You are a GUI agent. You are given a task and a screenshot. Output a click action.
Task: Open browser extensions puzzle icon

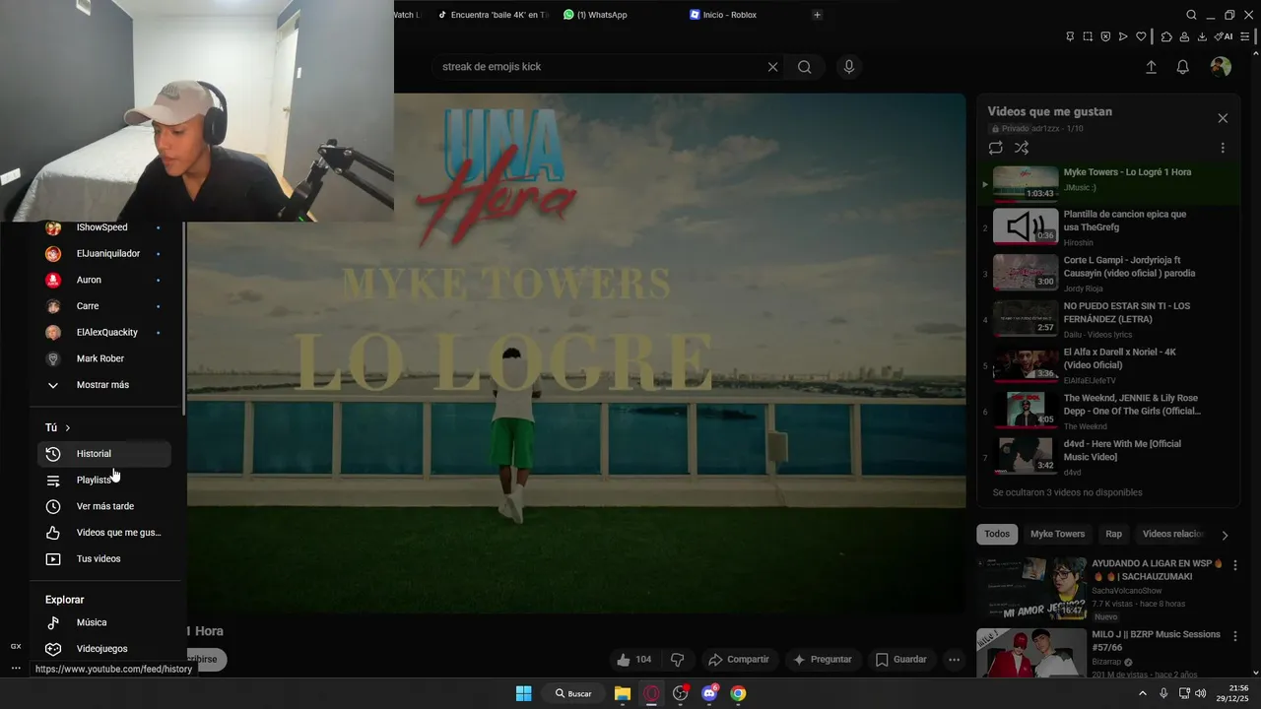coord(1166,36)
